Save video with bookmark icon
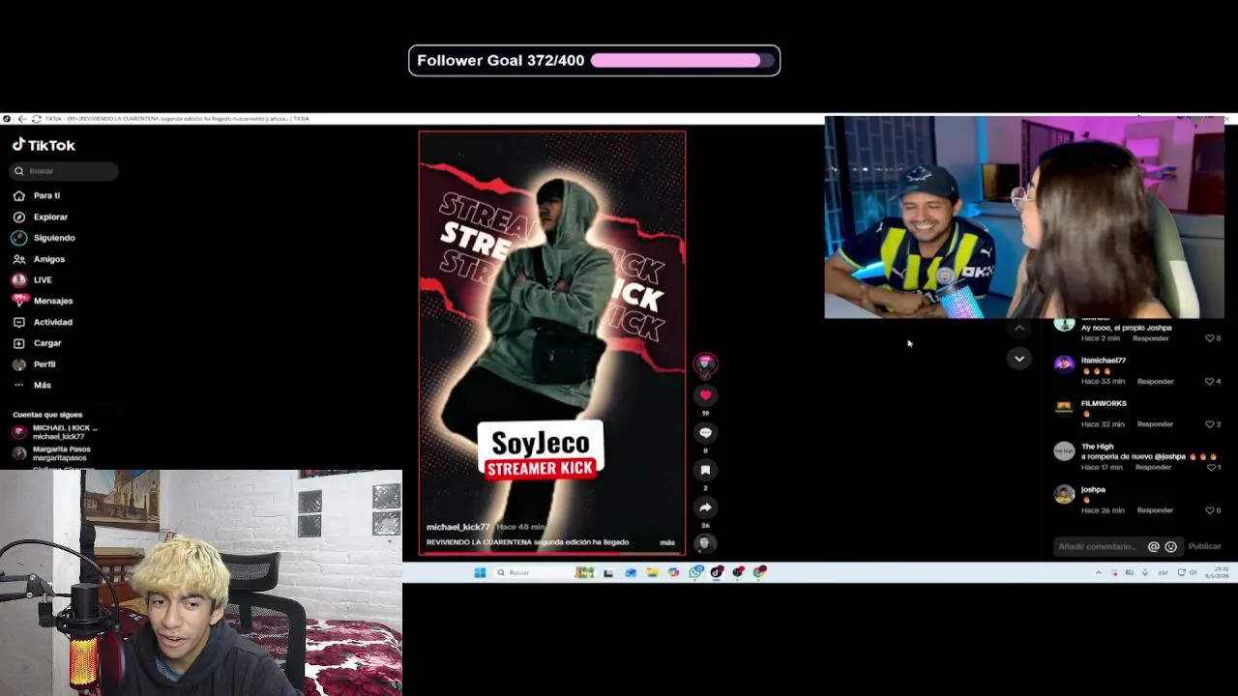The width and height of the screenshot is (1238, 696). (705, 470)
